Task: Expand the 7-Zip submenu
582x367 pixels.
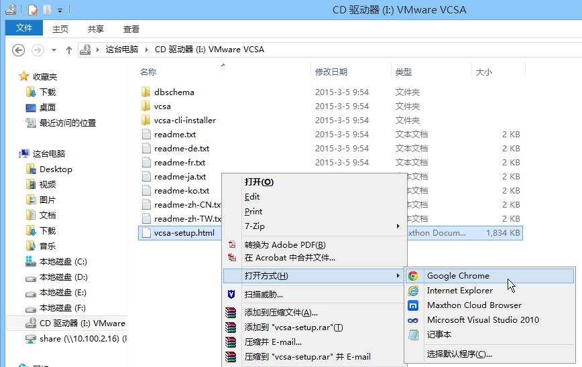Action: (314, 226)
